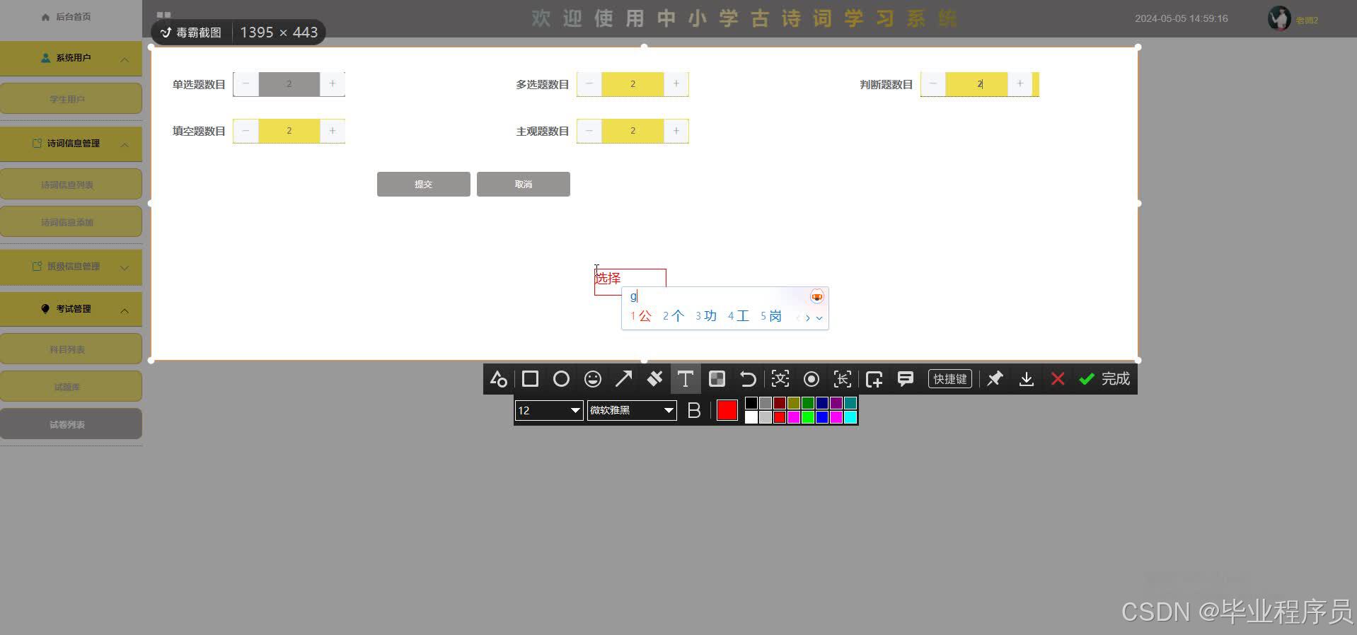Pick the cyan color swatch
The width and height of the screenshot is (1357, 635).
tap(850, 417)
